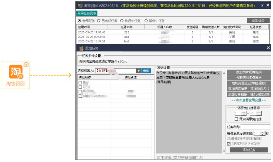This screenshot has width=273, height=162.
Task: Enable the 开启消息免打扰 checkbox
Action: (236, 119)
